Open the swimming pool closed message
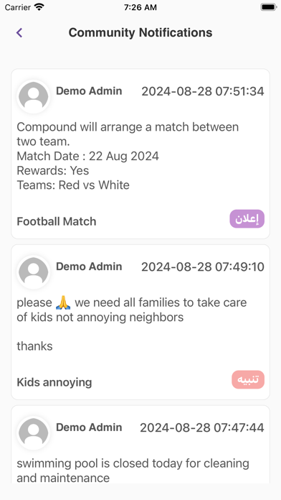 [133, 471]
